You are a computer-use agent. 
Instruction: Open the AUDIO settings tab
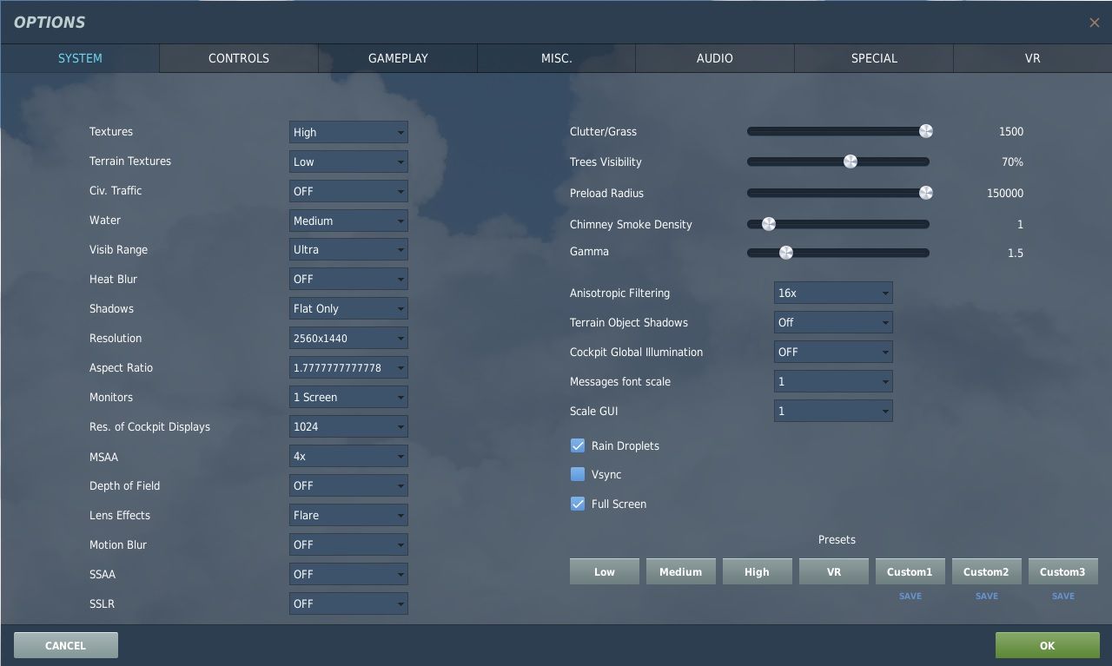[x=714, y=58]
